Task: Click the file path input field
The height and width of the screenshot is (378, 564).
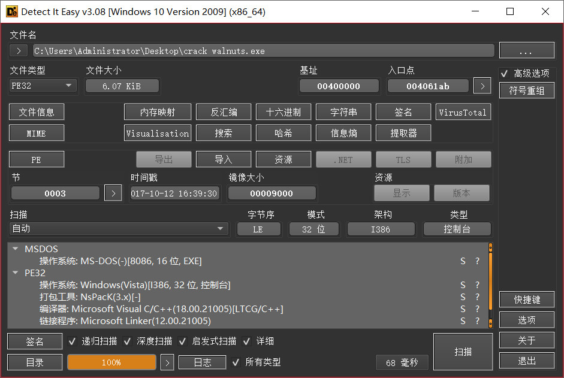Action: click(264, 51)
